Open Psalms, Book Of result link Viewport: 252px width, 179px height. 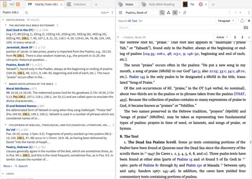(x=17, y=65)
